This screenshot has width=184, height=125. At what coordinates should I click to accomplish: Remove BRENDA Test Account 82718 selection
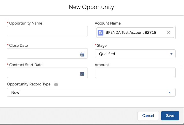[x=169, y=33]
